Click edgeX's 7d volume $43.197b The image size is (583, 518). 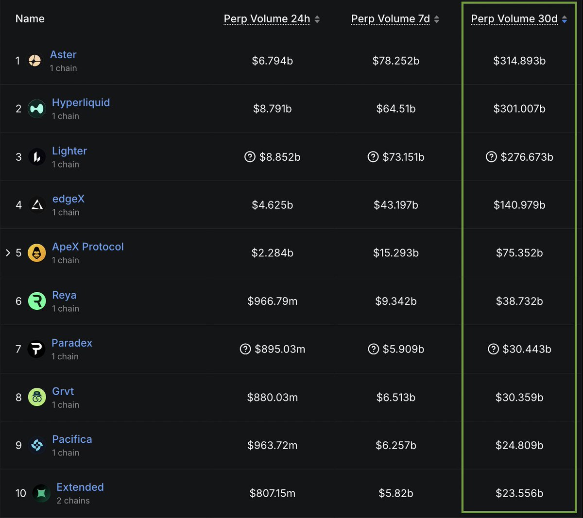pyautogui.click(x=396, y=205)
